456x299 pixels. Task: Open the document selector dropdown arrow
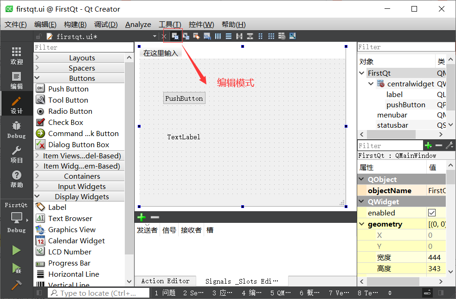(x=155, y=36)
